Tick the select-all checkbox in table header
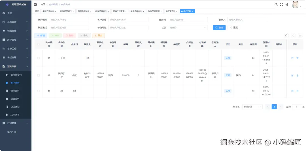The width and height of the screenshot is (306, 151). [x=39, y=44]
